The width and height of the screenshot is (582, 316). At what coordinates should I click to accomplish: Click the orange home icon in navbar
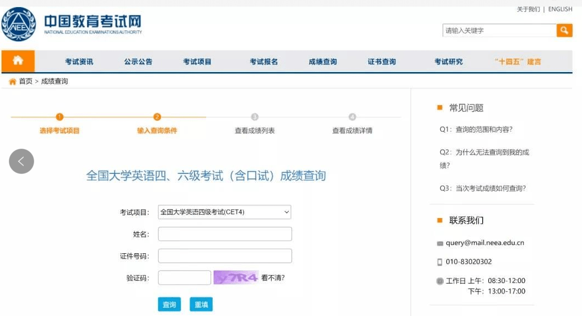[18, 61]
